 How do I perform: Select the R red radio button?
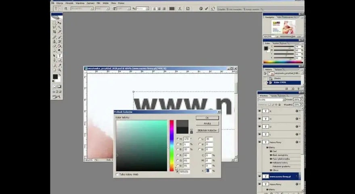pyautogui.click(x=178, y=155)
